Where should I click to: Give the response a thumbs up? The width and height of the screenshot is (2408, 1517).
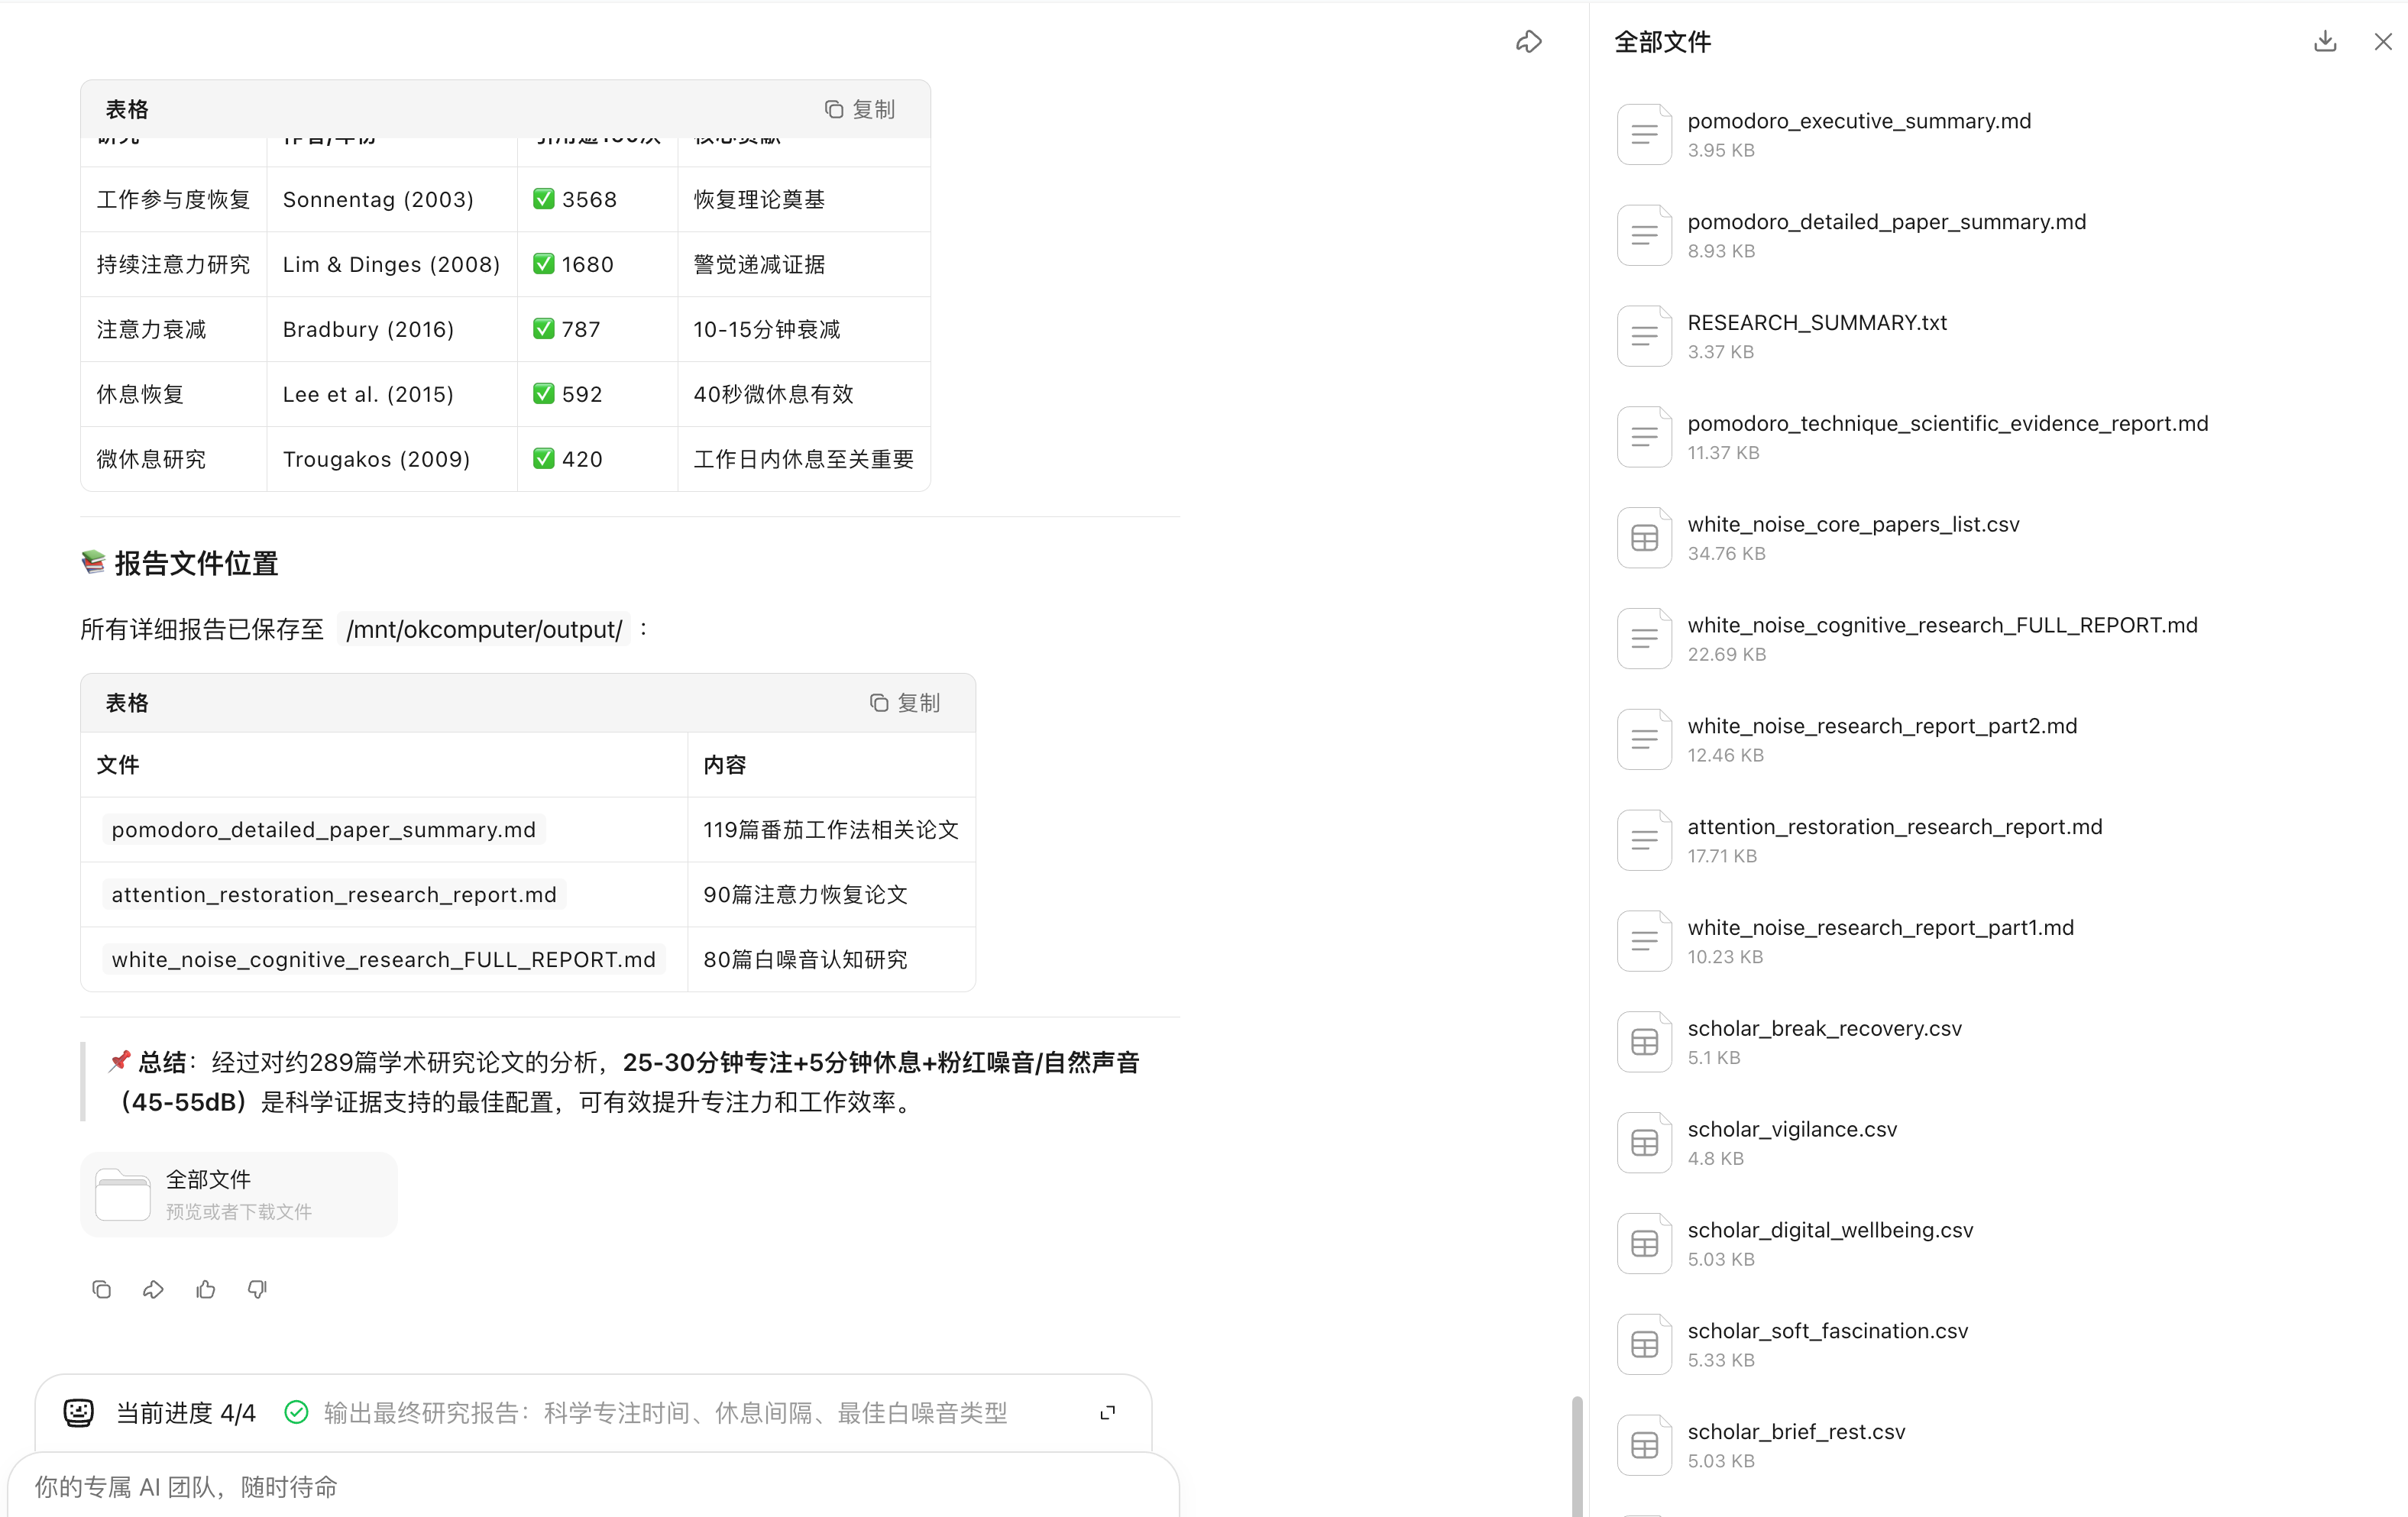coord(206,1290)
